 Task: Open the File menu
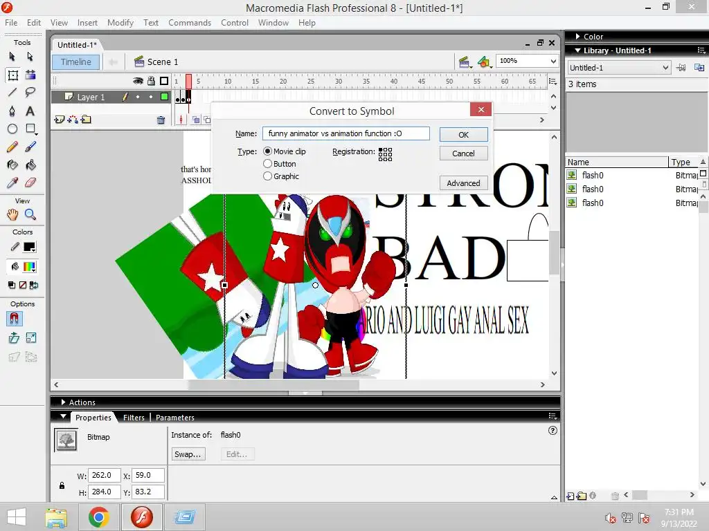click(11, 23)
